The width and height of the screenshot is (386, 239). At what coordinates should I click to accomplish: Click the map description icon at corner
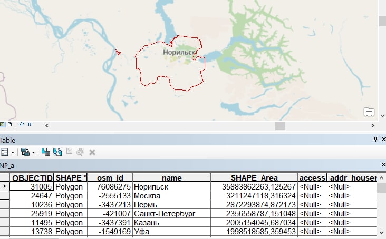[369, 112]
